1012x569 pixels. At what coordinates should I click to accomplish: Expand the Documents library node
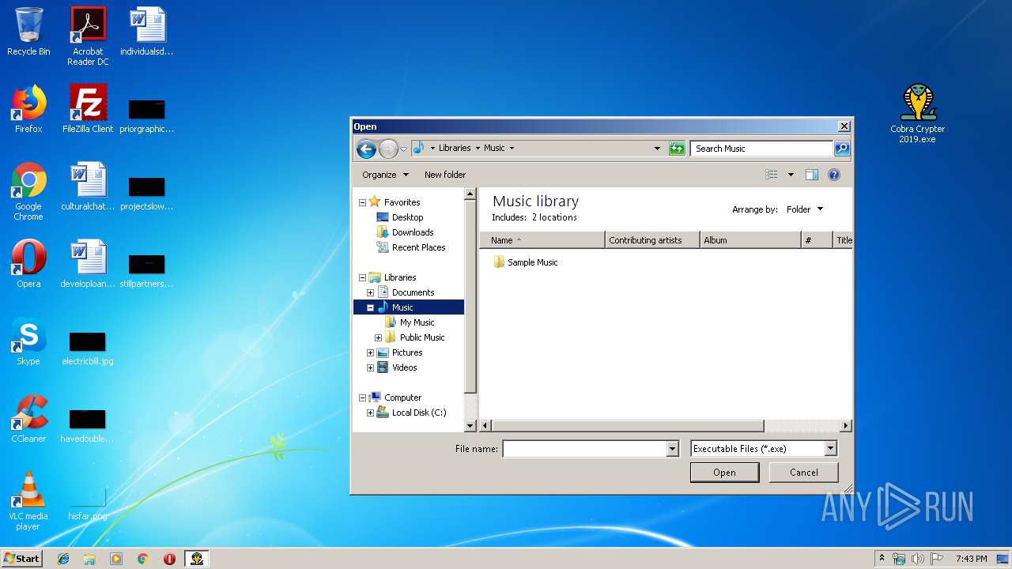pyautogui.click(x=370, y=292)
